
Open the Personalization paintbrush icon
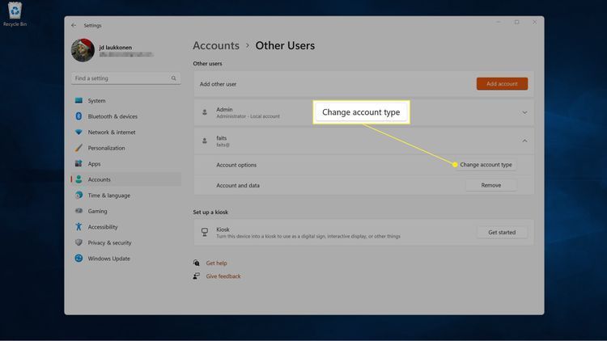tap(79, 148)
